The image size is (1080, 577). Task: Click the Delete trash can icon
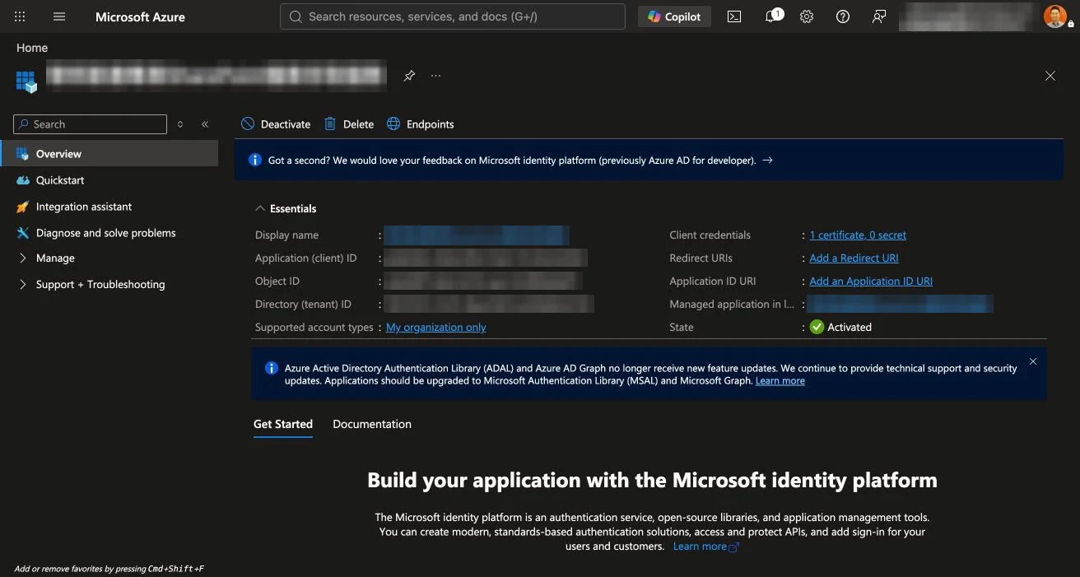coord(330,124)
